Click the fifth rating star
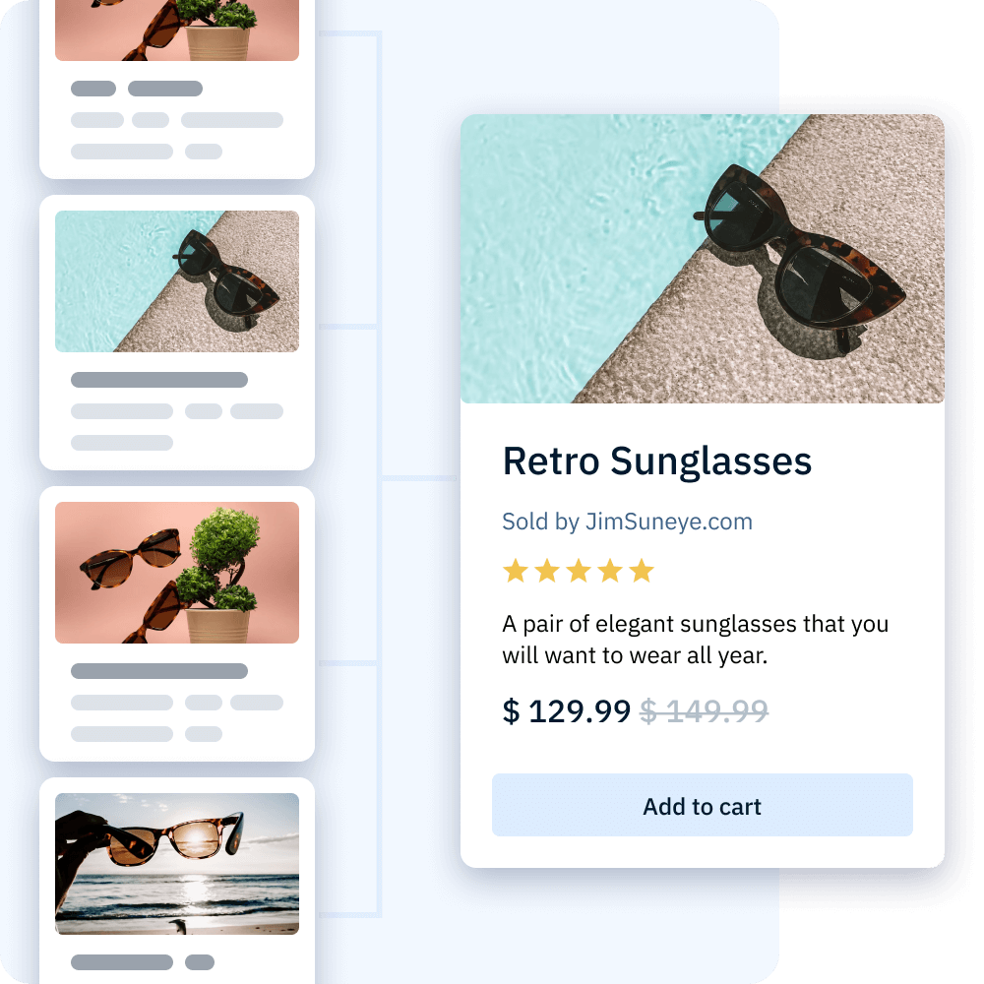The height and width of the screenshot is (984, 984). click(642, 571)
